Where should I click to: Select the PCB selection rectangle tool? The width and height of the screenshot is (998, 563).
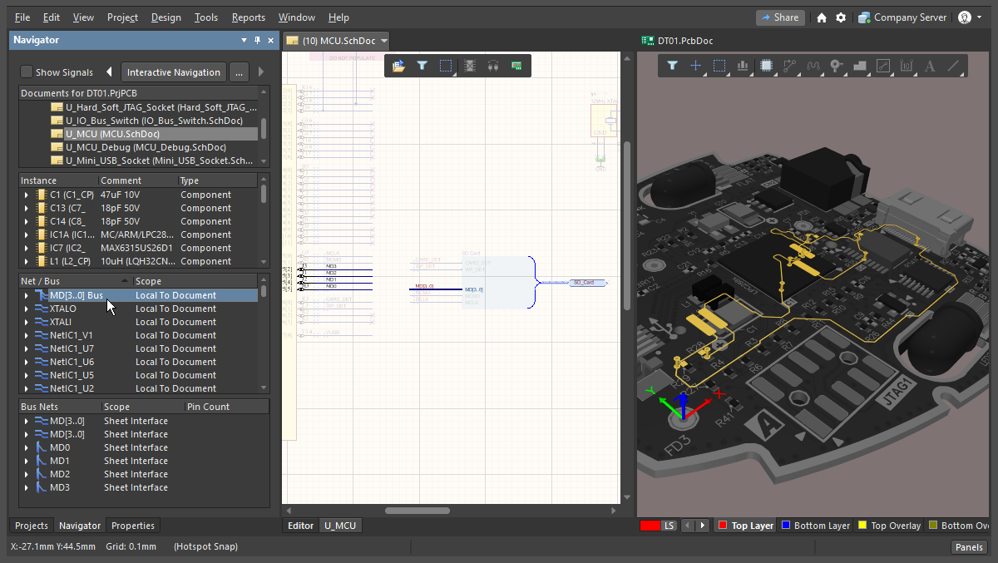719,66
